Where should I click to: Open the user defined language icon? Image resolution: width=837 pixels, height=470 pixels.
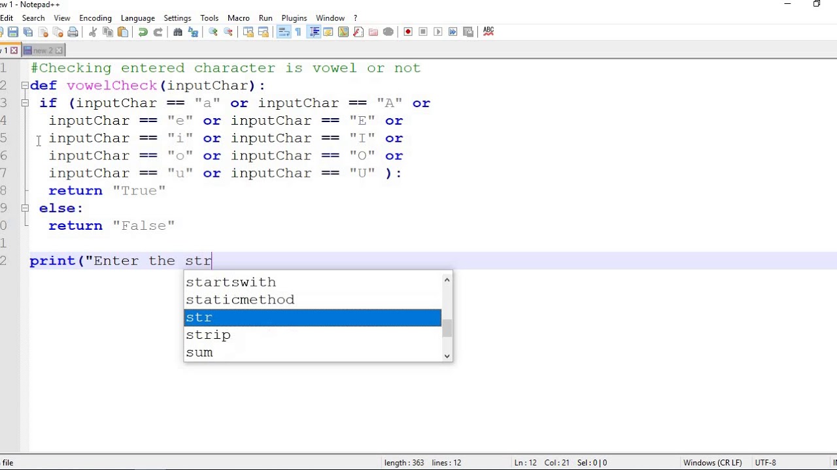click(x=328, y=32)
